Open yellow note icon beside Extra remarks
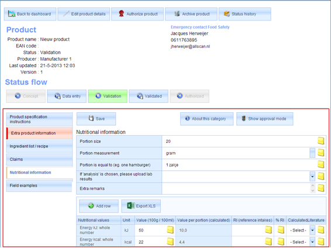The width and height of the screenshot is (331, 248). (x=321, y=188)
